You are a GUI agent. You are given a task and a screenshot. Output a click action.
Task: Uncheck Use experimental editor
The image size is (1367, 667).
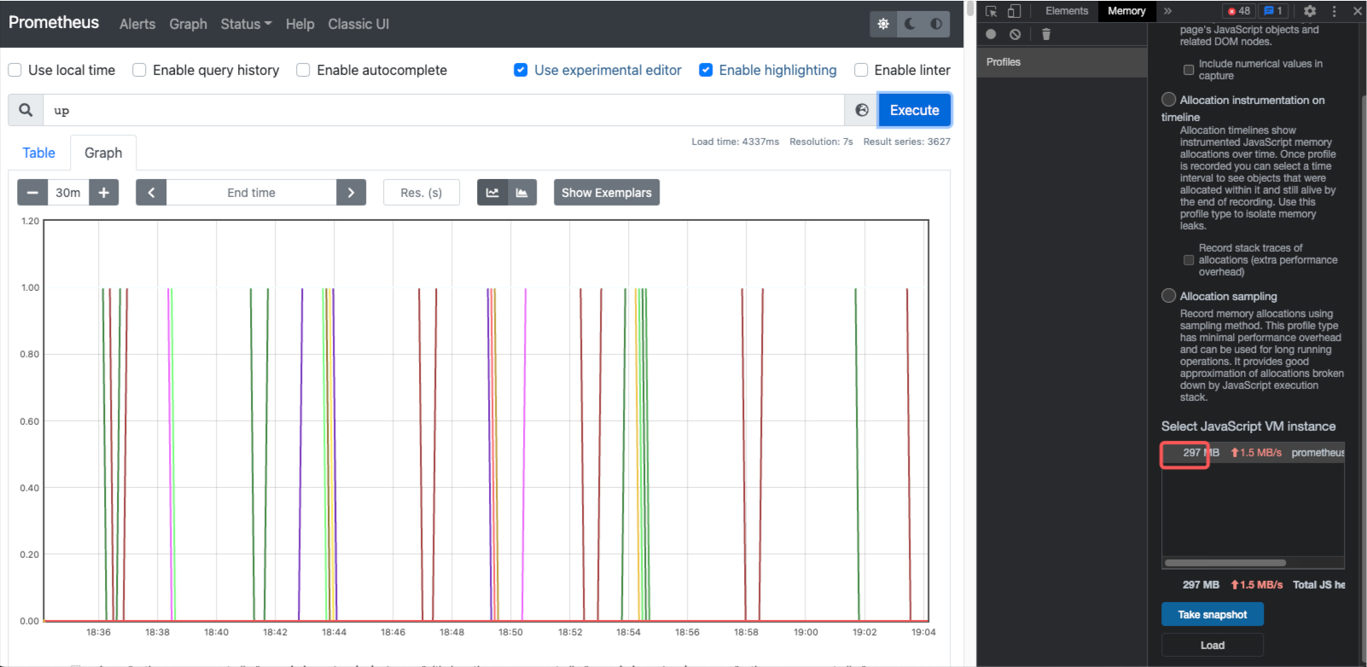[521, 70]
